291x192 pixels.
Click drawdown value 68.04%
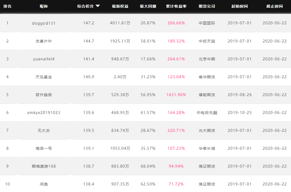tap(148, 166)
